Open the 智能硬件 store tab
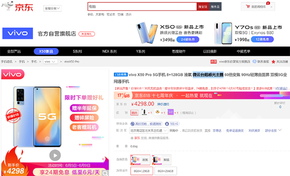The width and height of the screenshot is (290, 176). click(x=179, y=51)
